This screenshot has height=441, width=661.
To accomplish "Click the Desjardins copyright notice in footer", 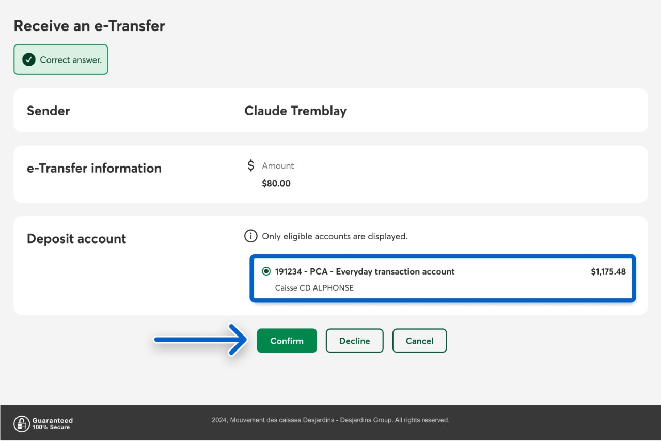I will coord(330,420).
